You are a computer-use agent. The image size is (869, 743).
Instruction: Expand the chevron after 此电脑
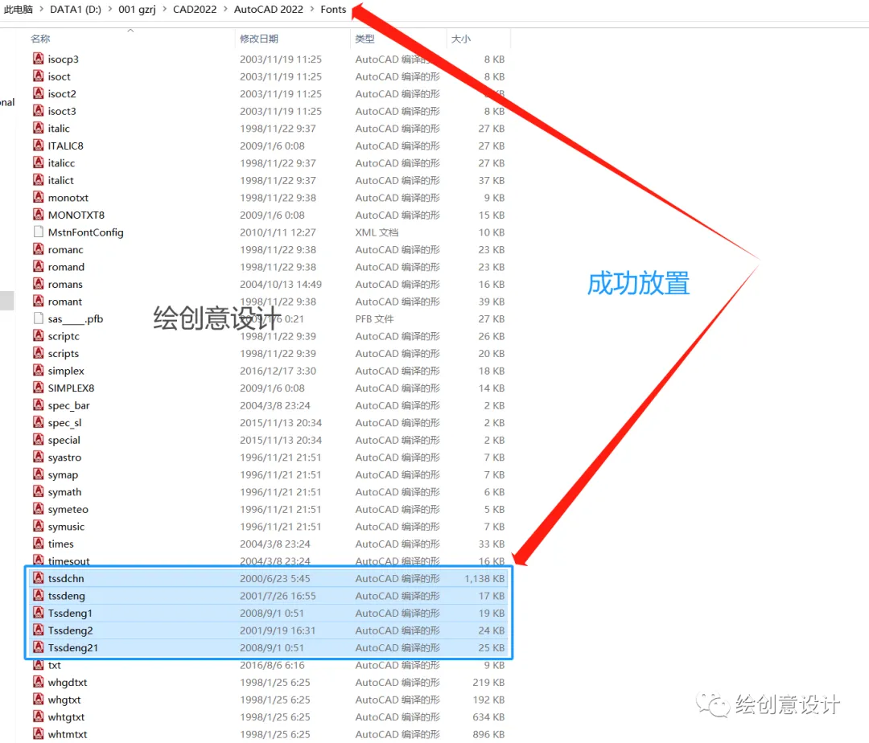tap(42, 10)
